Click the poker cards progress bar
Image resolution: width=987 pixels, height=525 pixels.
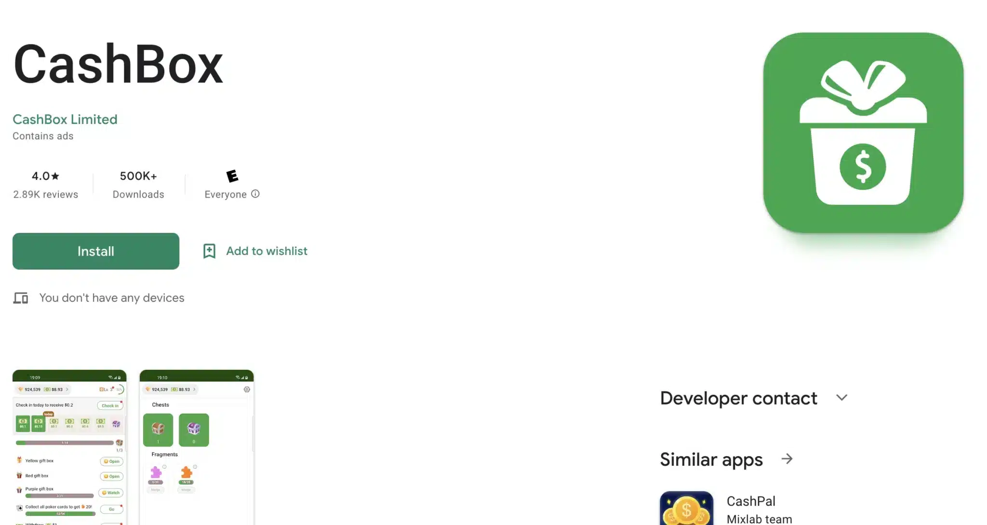[x=61, y=514]
